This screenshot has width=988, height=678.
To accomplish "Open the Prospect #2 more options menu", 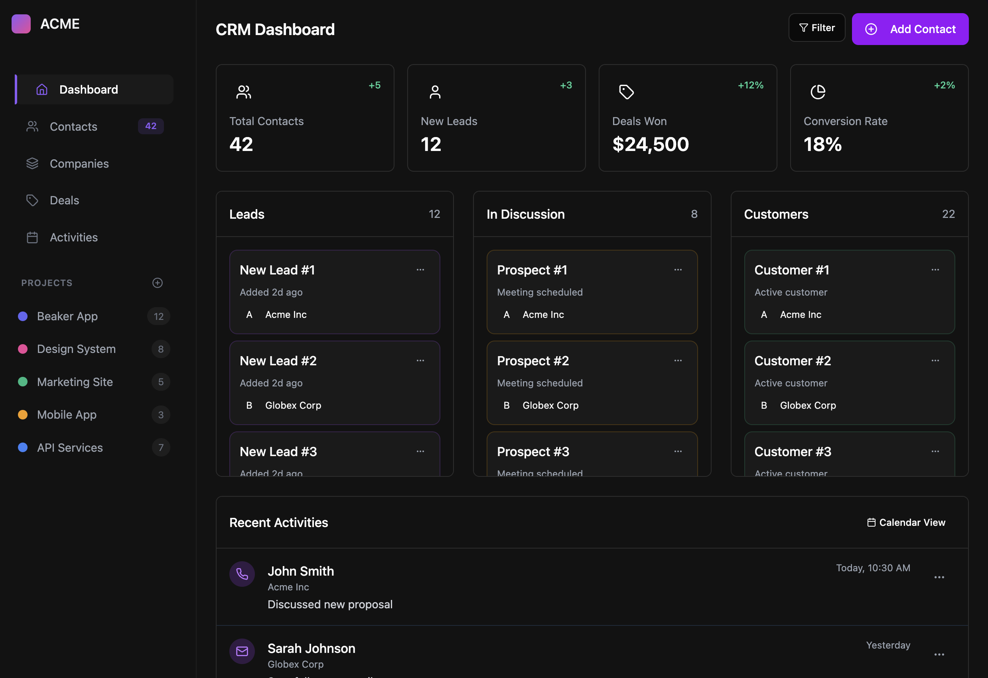I will click(678, 361).
